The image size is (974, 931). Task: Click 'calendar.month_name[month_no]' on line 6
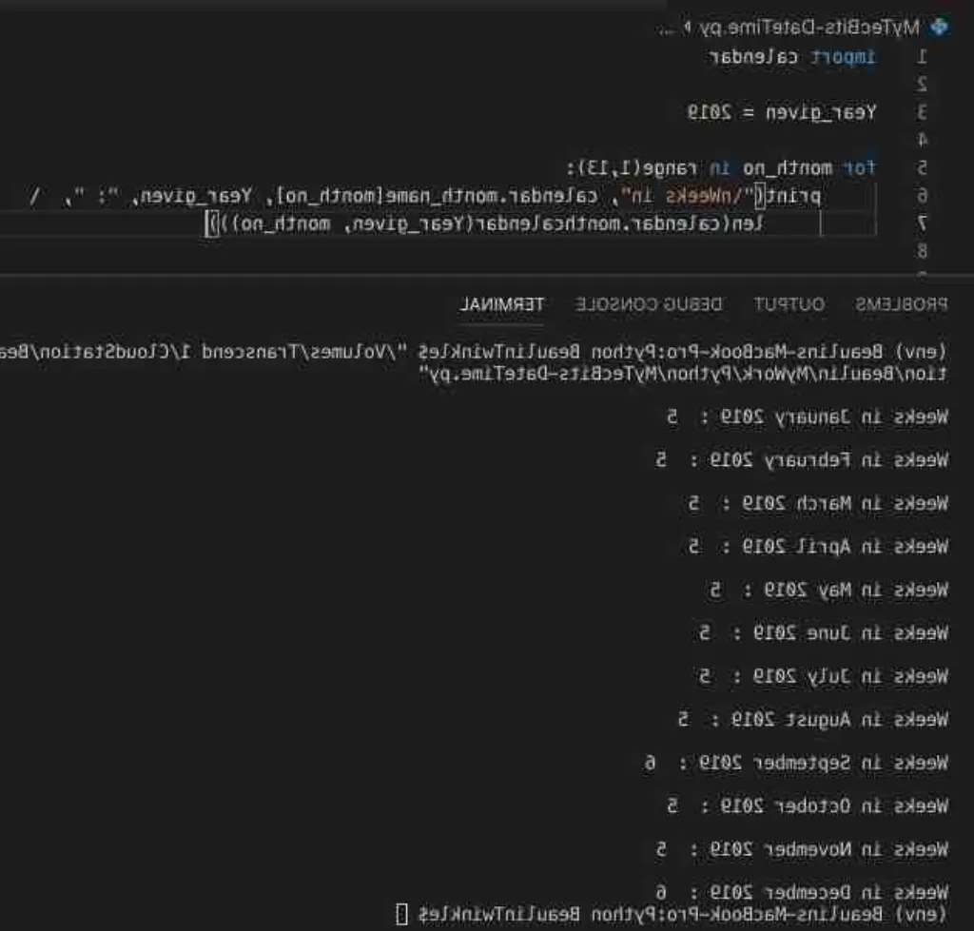tap(438, 196)
